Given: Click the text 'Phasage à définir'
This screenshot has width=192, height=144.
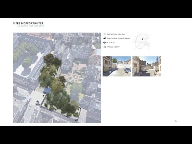Looking at the screenshot, I should tap(113, 47).
